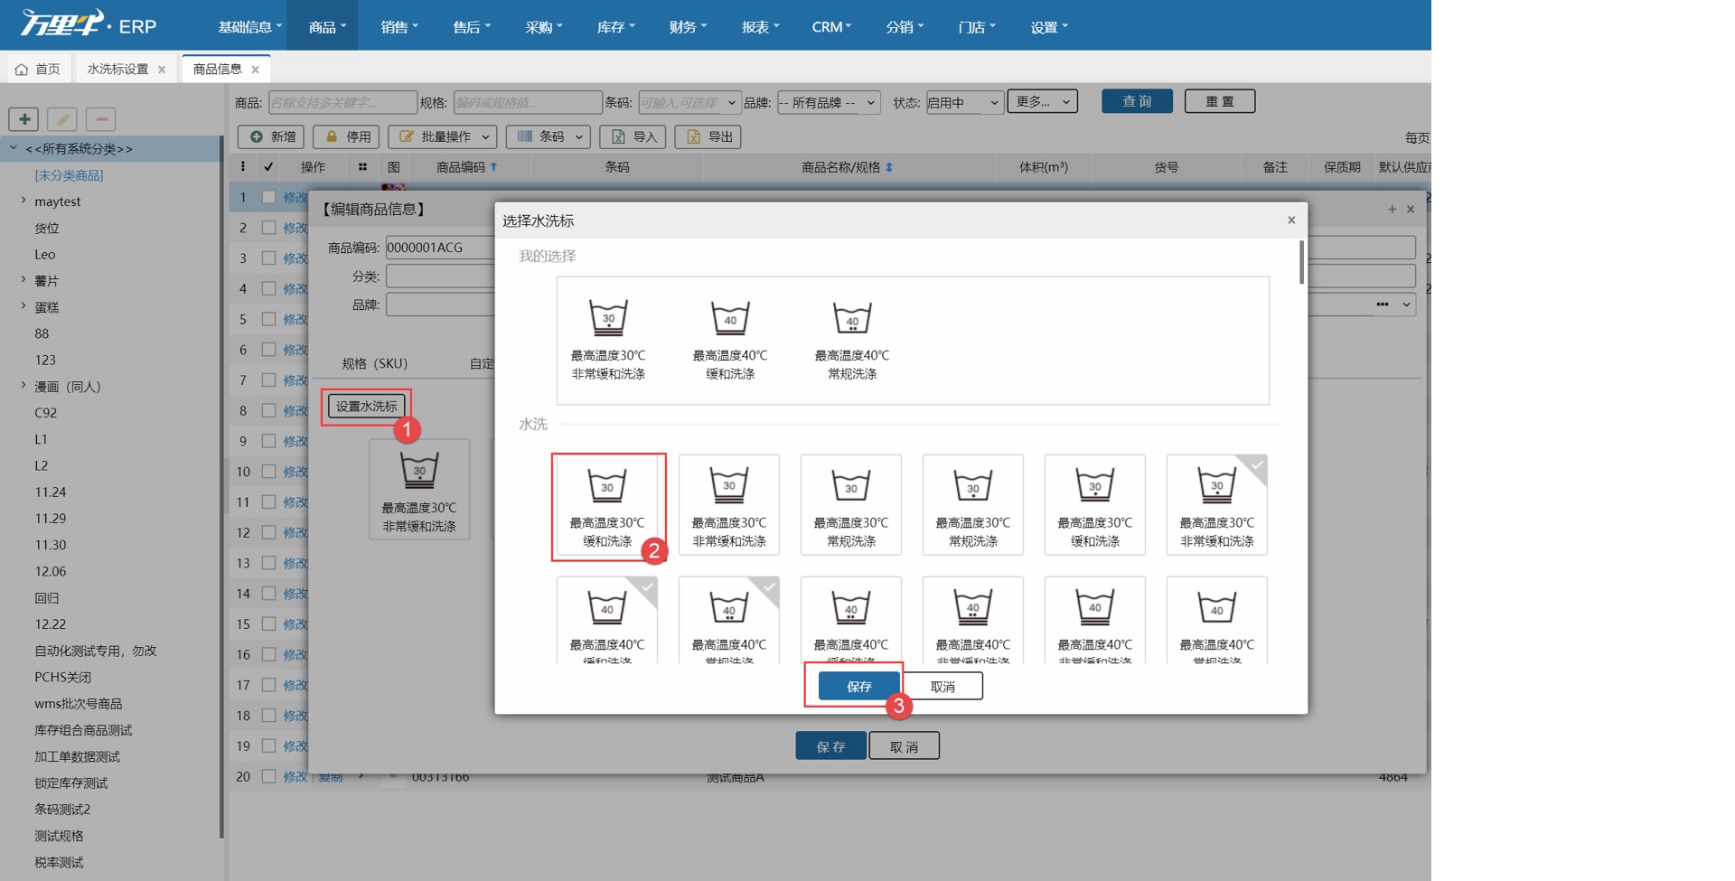Select the checked 30°C 非常缓和洗涤 tile under 水洗
Viewport: 1735px width, 881px height.
pos(1216,504)
